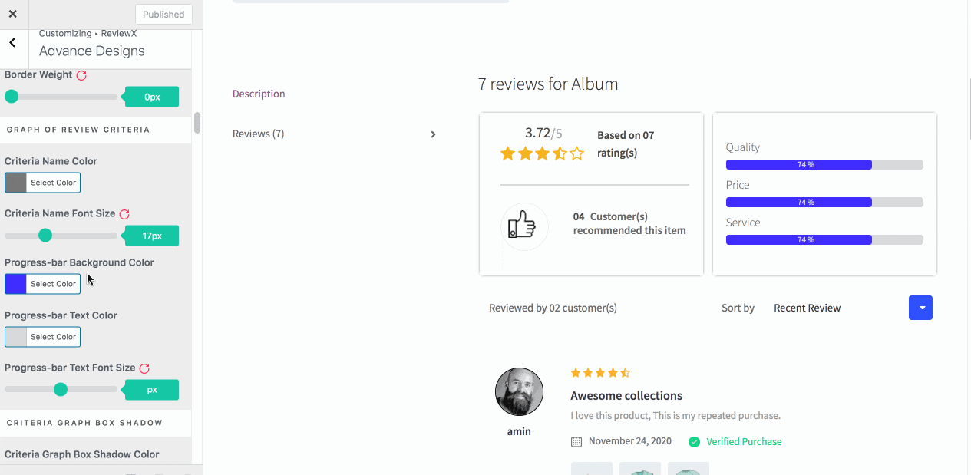Click the X icon in the customizer corner

point(13,13)
